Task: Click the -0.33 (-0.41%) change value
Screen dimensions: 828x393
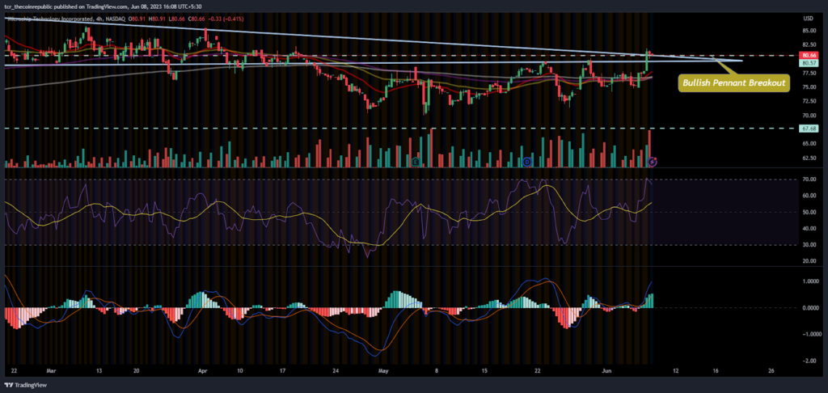Action: (226, 19)
